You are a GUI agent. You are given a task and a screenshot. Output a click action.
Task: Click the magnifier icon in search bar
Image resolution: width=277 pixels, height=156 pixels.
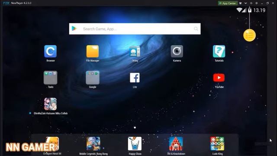pos(196,29)
